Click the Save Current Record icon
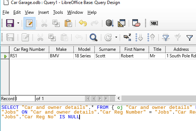The image size is (196, 131). click(x=10, y=37)
